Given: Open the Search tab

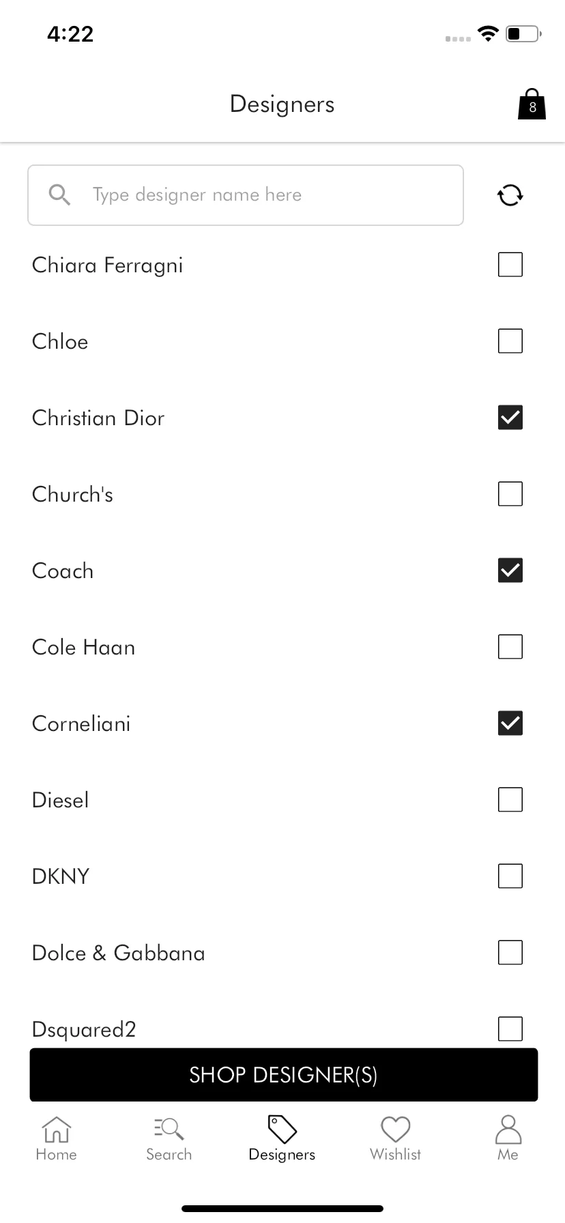Looking at the screenshot, I should point(169,1139).
